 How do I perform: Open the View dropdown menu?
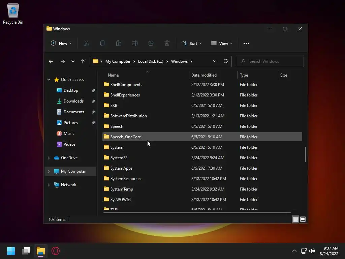click(x=222, y=44)
